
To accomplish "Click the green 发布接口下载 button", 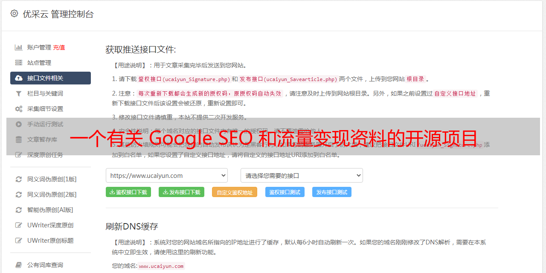I will (181, 192).
